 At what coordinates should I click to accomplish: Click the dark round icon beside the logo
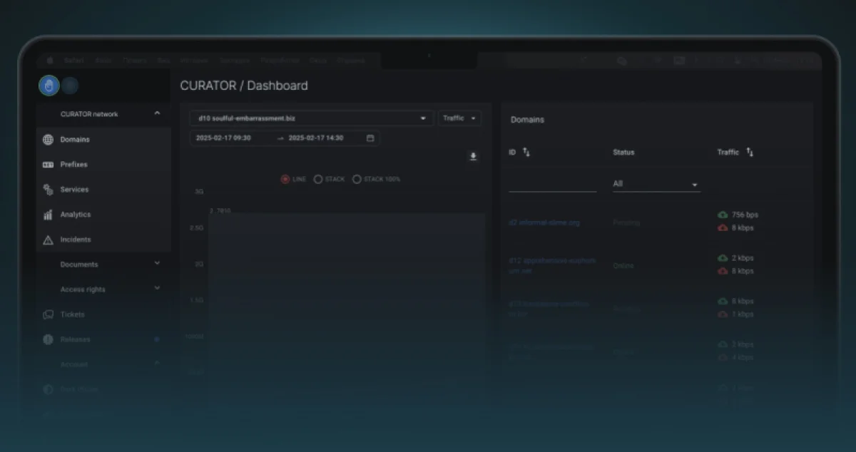(70, 86)
